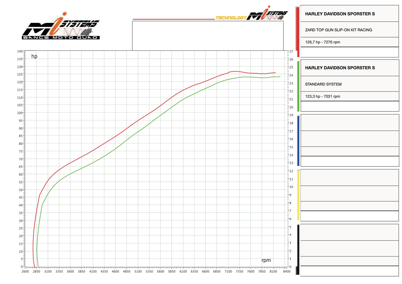
Task: Click the Technology MI Systems header logo
Action: [x=252, y=13]
